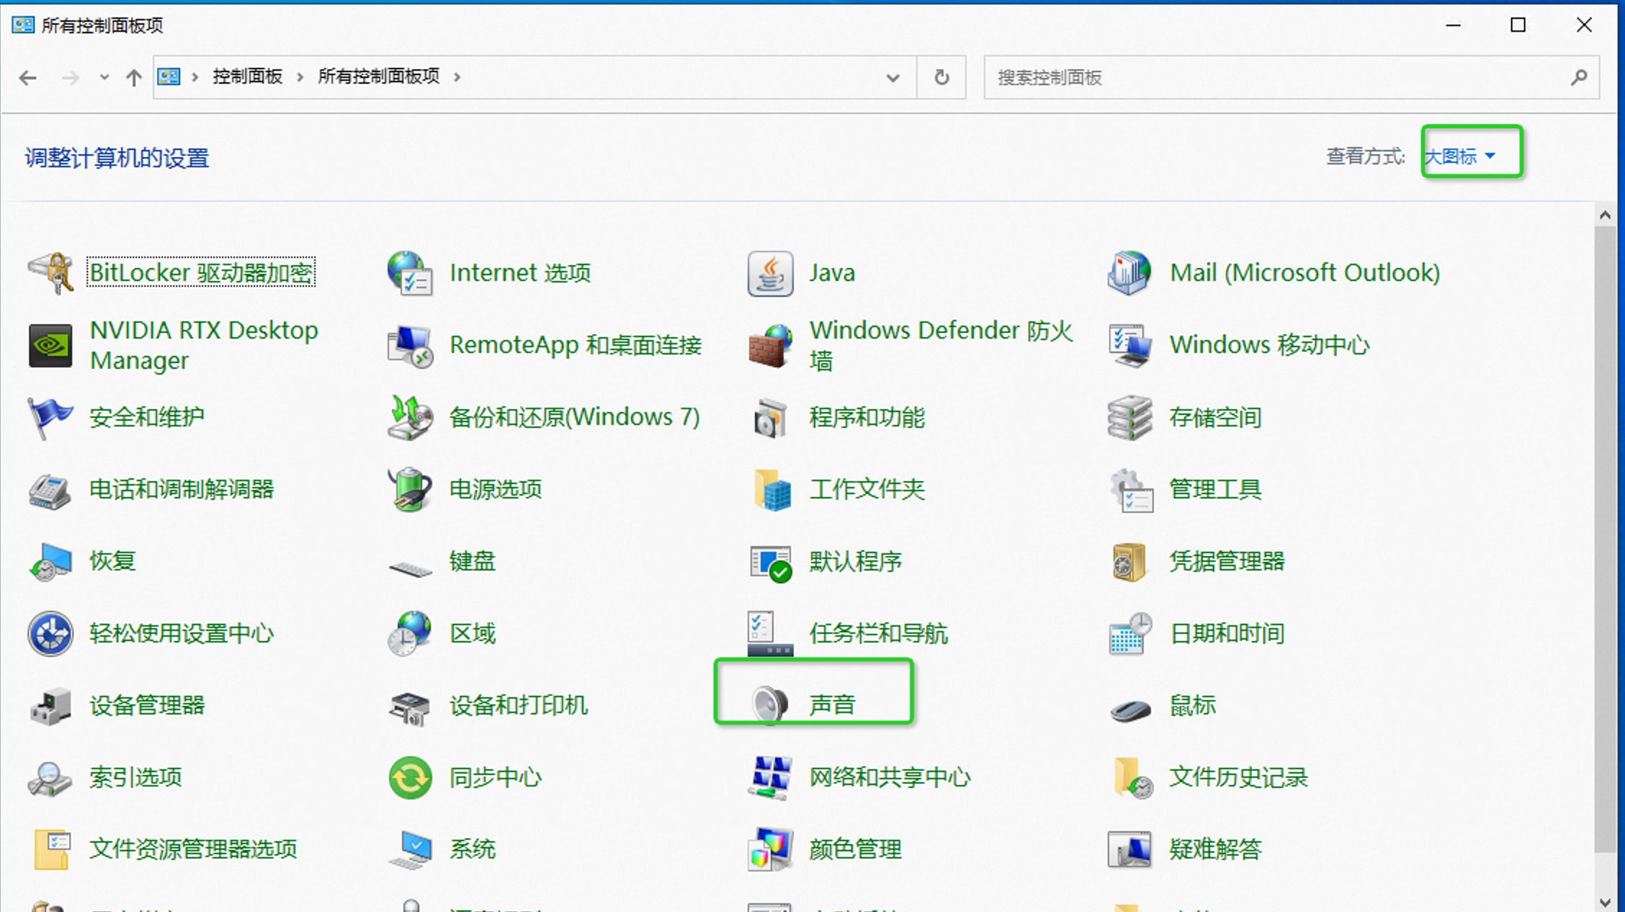Viewport: 1625px width, 912px height.
Task: Refresh the control panel view
Action: coord(941,77)
